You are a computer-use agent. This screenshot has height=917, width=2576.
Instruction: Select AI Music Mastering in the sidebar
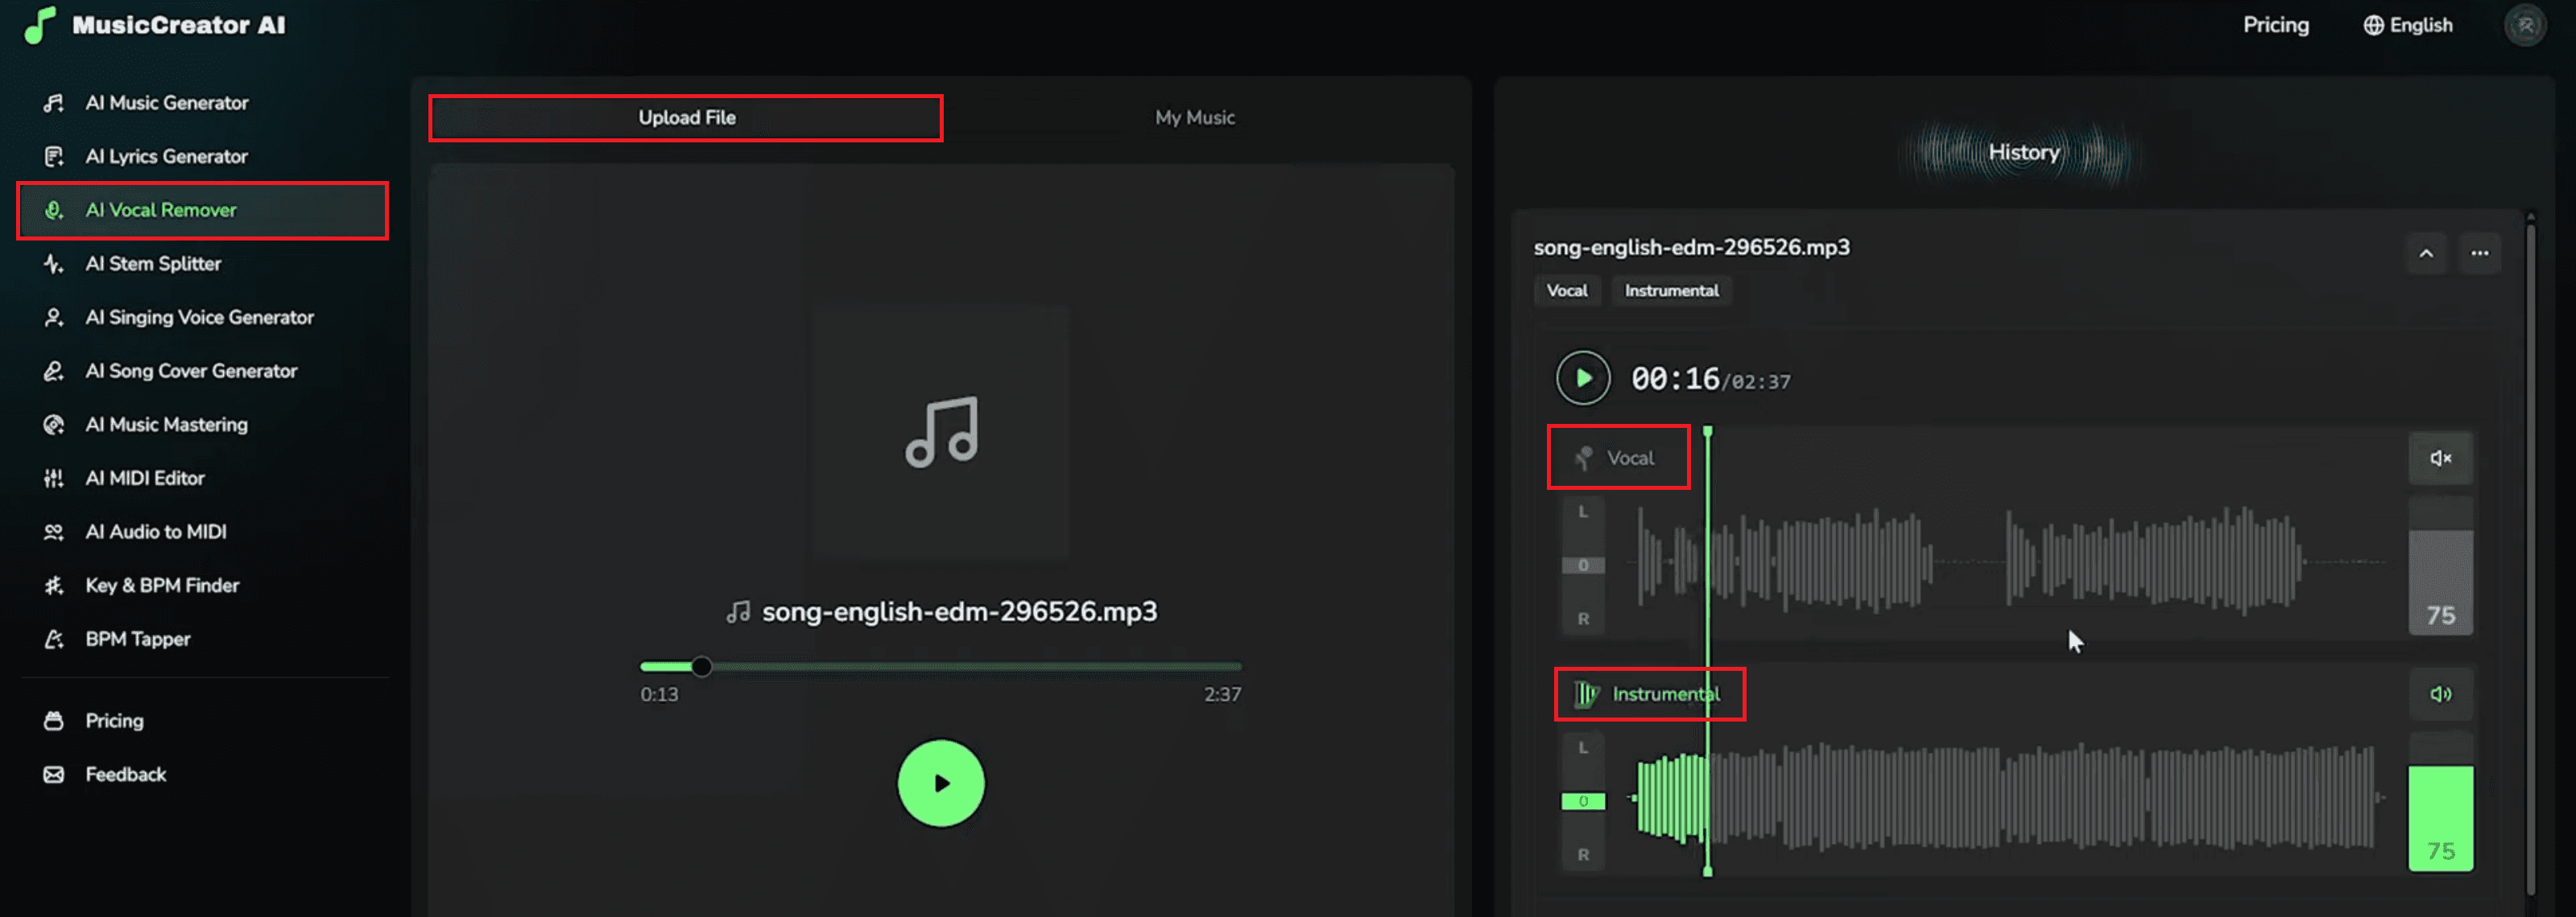point(166,424)
